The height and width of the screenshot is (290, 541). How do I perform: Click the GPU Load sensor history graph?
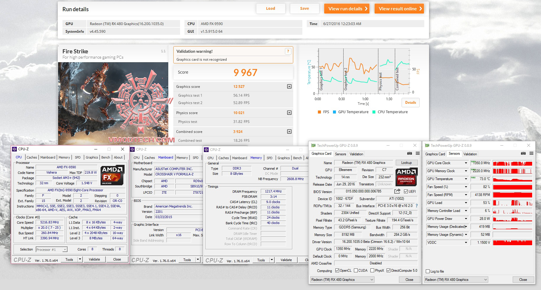(x=512, y=203)
